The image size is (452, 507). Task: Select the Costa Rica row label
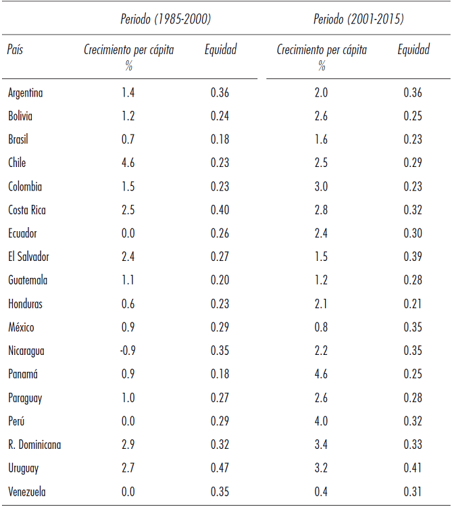click(27, 210)
